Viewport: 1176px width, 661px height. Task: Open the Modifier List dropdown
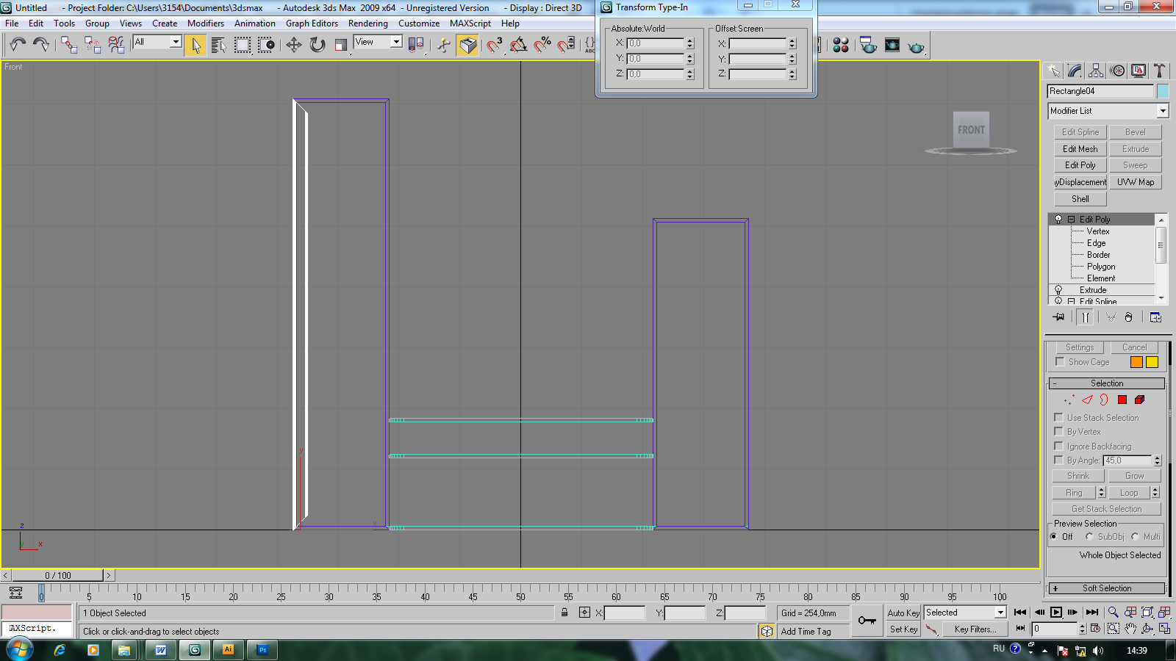[x=1163, y=111]
